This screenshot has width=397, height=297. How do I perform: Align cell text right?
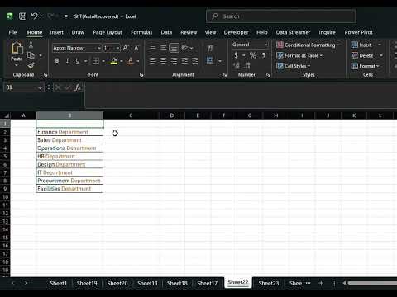tap(174, 61)
